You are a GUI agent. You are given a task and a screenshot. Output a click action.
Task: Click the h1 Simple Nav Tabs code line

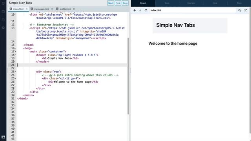(60, 58)
